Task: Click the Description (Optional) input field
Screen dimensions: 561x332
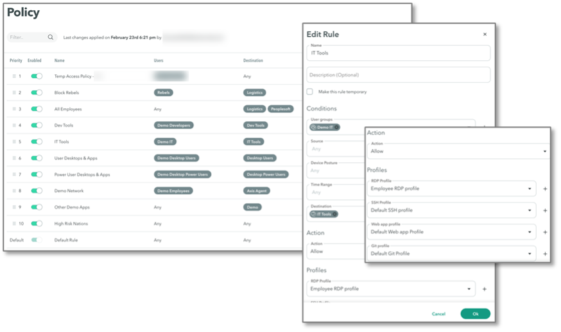Action: [398, 75]
